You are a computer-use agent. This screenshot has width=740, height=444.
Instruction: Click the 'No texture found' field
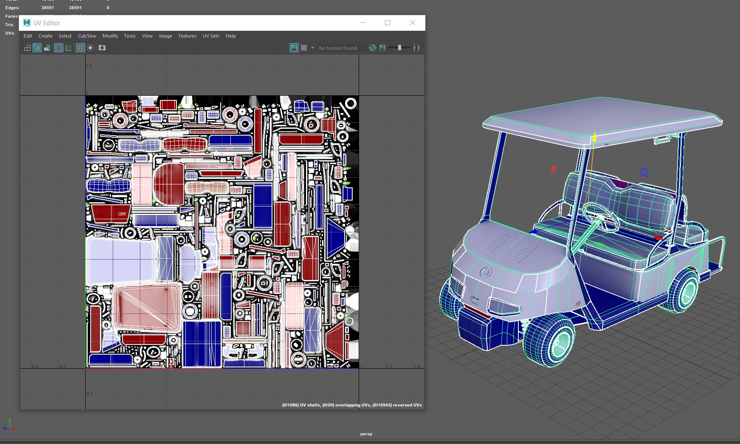click(x=341, y=48)
